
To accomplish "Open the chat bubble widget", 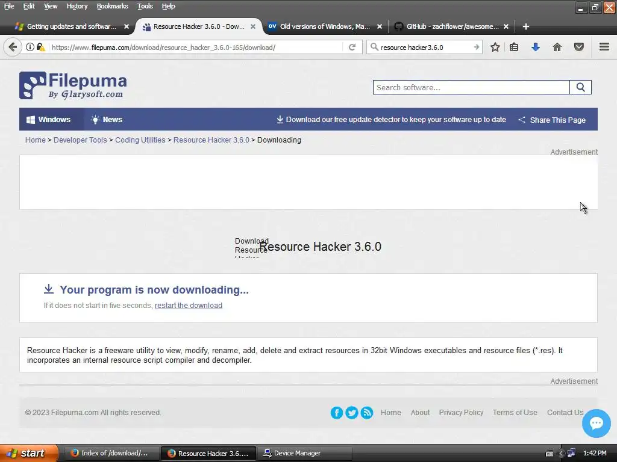I will [597, 423].
